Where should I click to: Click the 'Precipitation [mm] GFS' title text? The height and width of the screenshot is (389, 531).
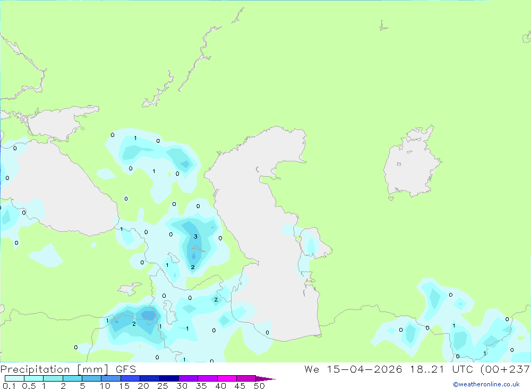pyautogui.click(x=68, y=369)
